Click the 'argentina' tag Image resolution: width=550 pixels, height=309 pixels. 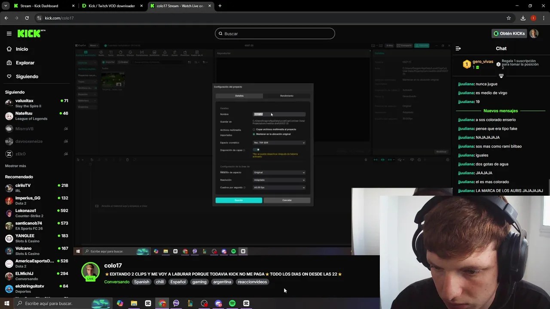(222, 282)
